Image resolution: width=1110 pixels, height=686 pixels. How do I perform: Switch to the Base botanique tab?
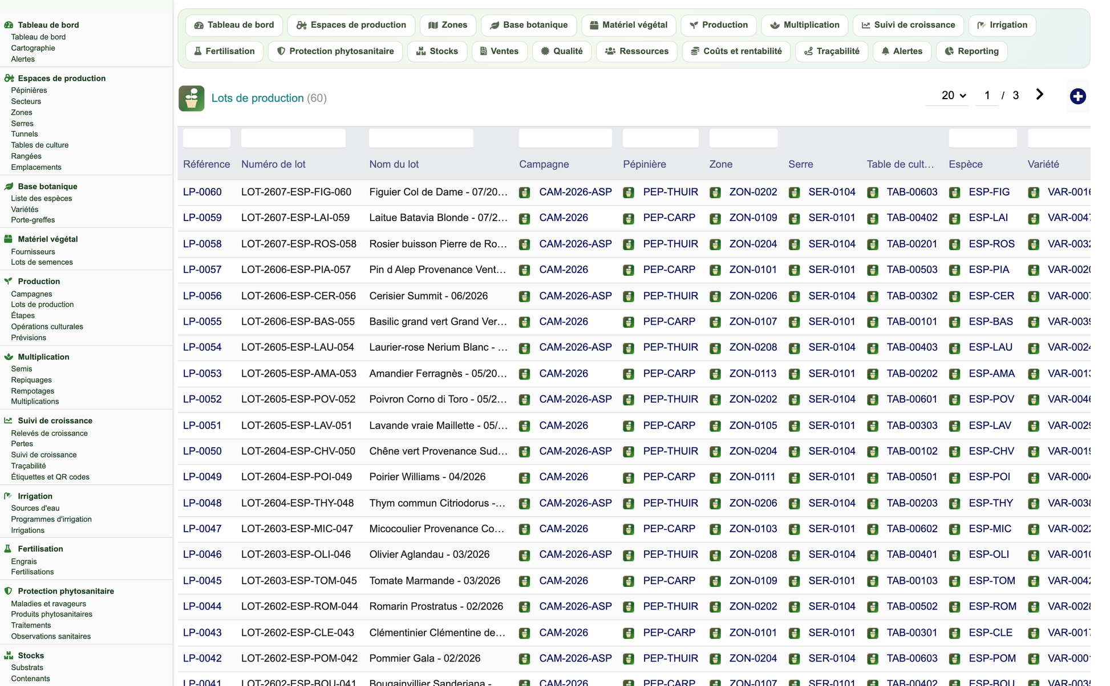[528, 25]
